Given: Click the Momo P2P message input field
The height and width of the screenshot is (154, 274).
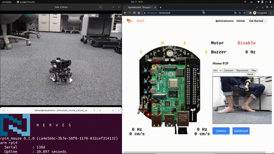Looking at the screenshot, I should click(x=229, y=74).
